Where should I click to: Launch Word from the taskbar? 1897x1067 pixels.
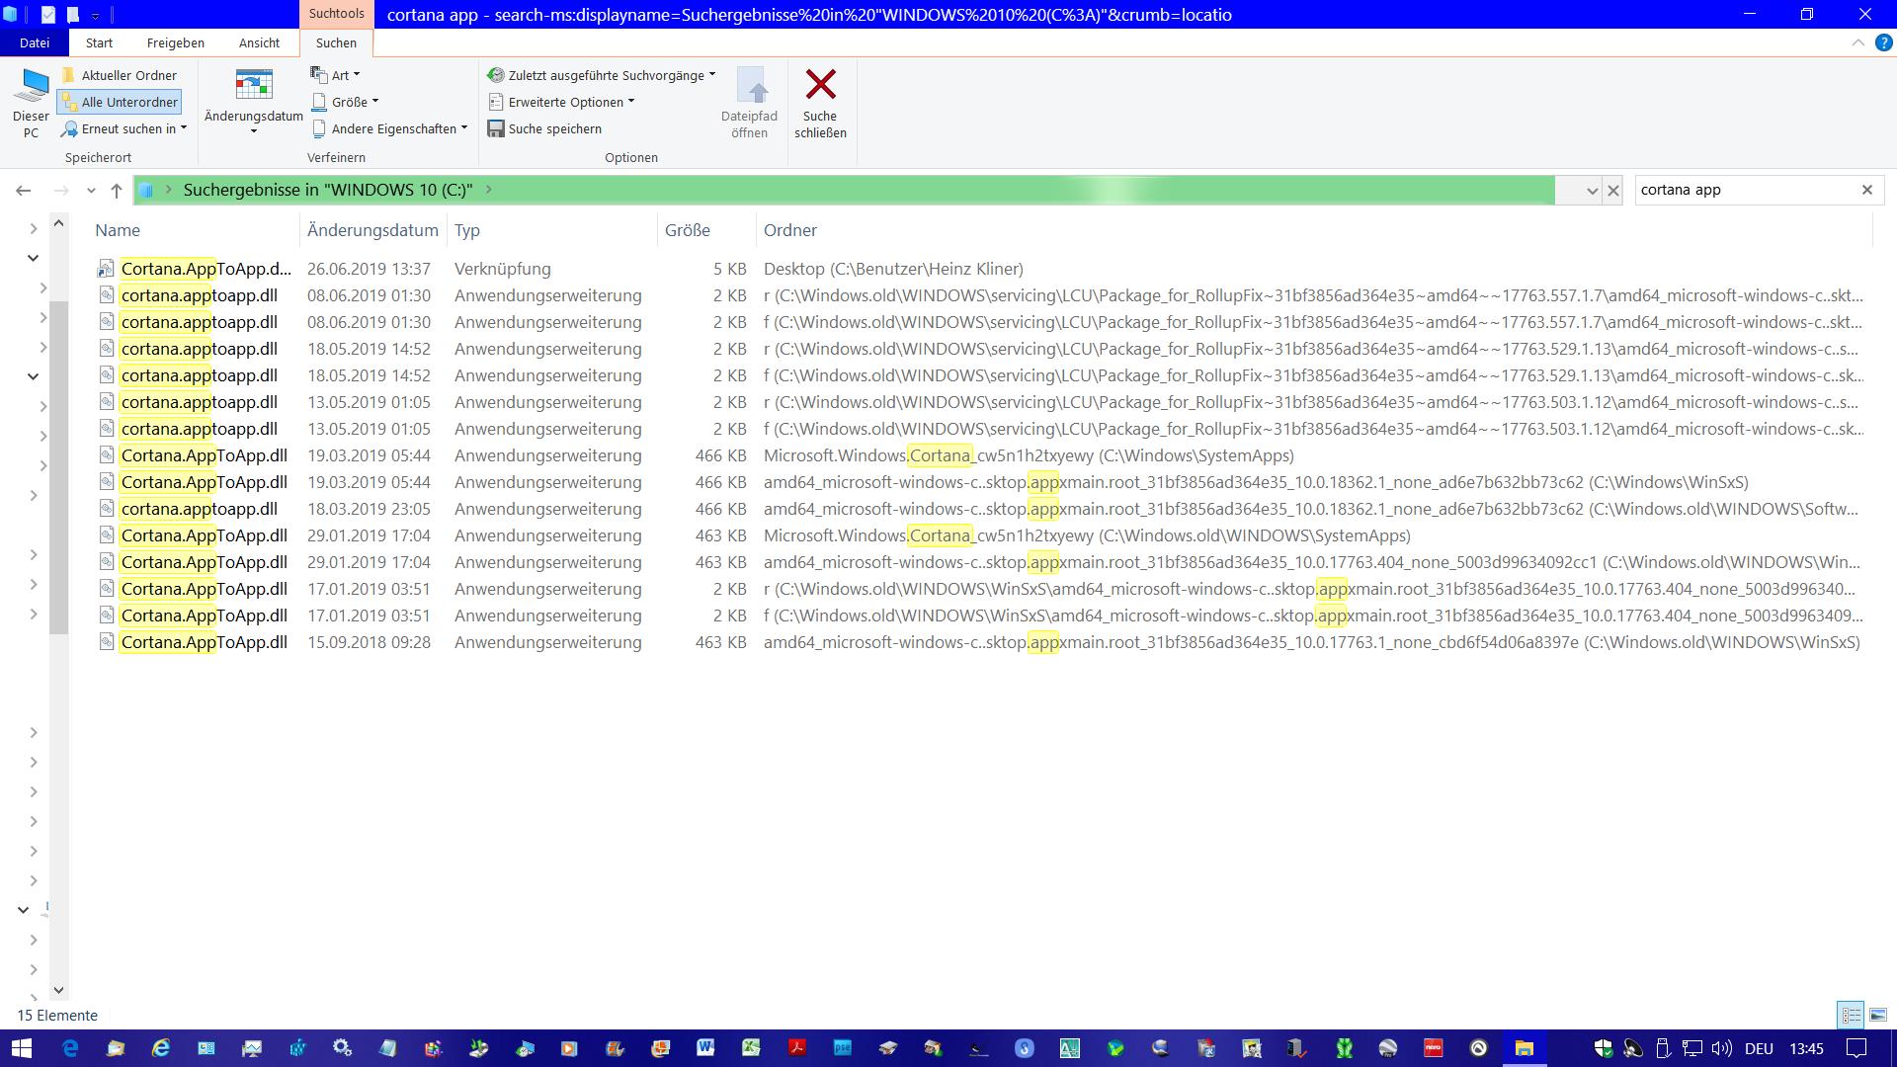(x=705, y=1048)
